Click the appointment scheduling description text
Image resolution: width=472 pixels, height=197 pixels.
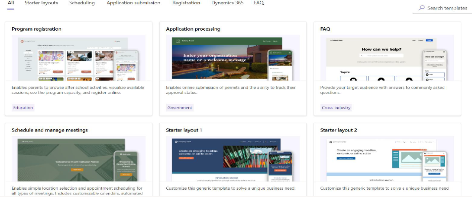pos(77,191)
